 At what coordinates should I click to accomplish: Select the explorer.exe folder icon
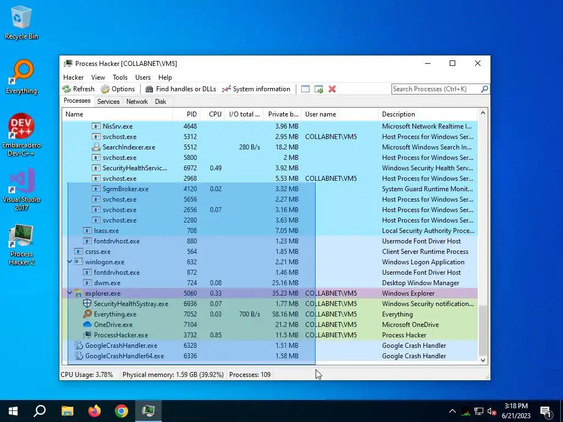[x=78, y=293]
